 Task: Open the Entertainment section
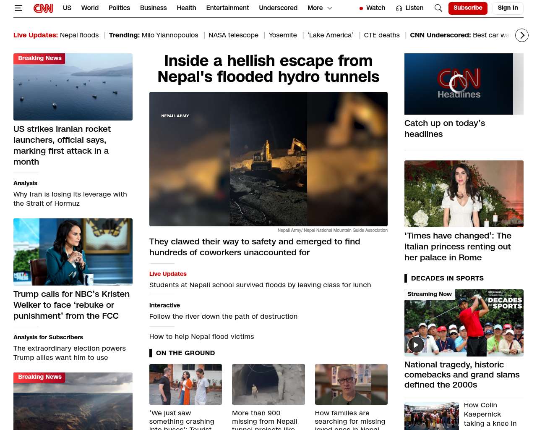click(227, 8)
